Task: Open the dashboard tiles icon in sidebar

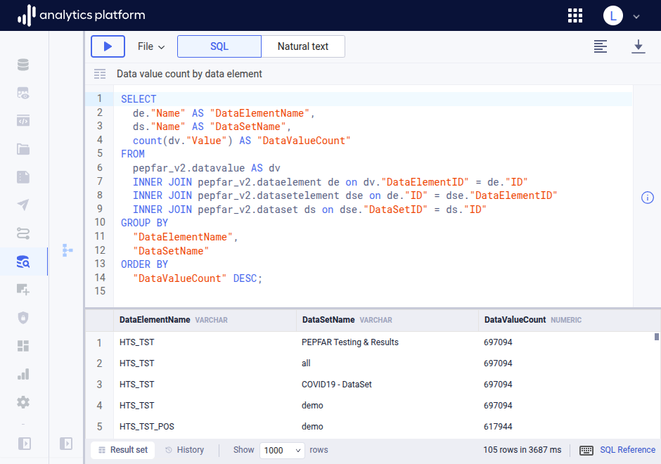Action: [x=23, y=346]
